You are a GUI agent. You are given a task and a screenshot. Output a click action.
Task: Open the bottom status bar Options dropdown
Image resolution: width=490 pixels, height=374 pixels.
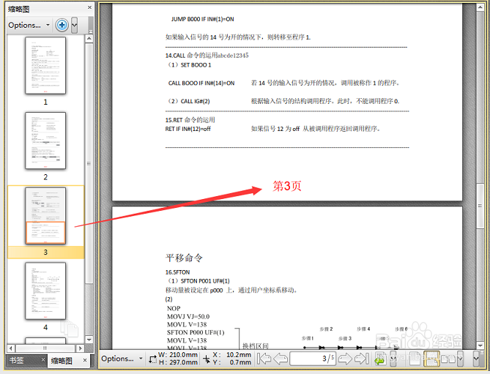[122, 359]
